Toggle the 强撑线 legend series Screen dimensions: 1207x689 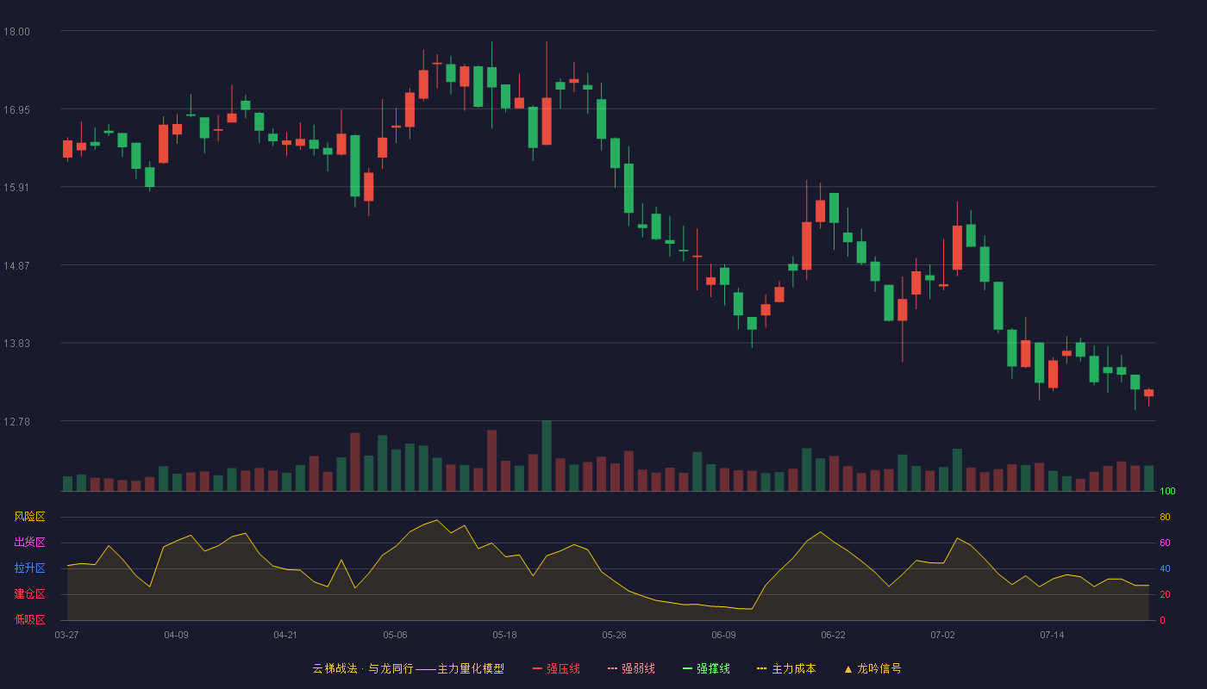[706, 668]
